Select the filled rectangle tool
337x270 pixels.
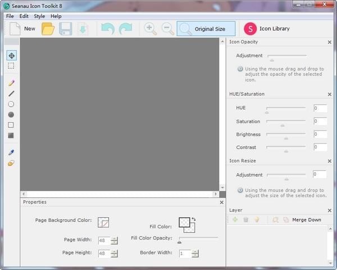[x=11, y=136]
